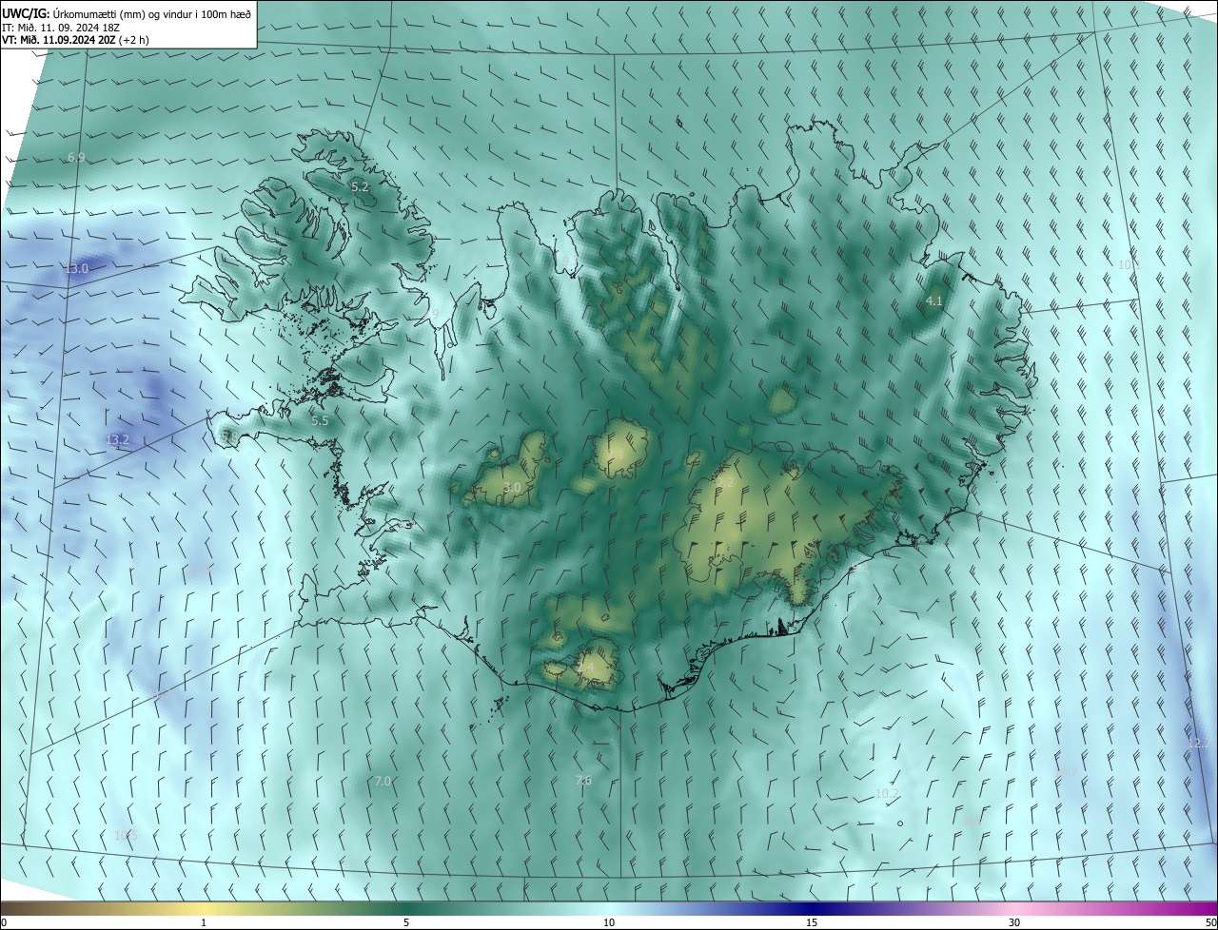Screen dimensions: 1218x930
Task: Click the colorbar tick label 30
Action: (1014, 922)
